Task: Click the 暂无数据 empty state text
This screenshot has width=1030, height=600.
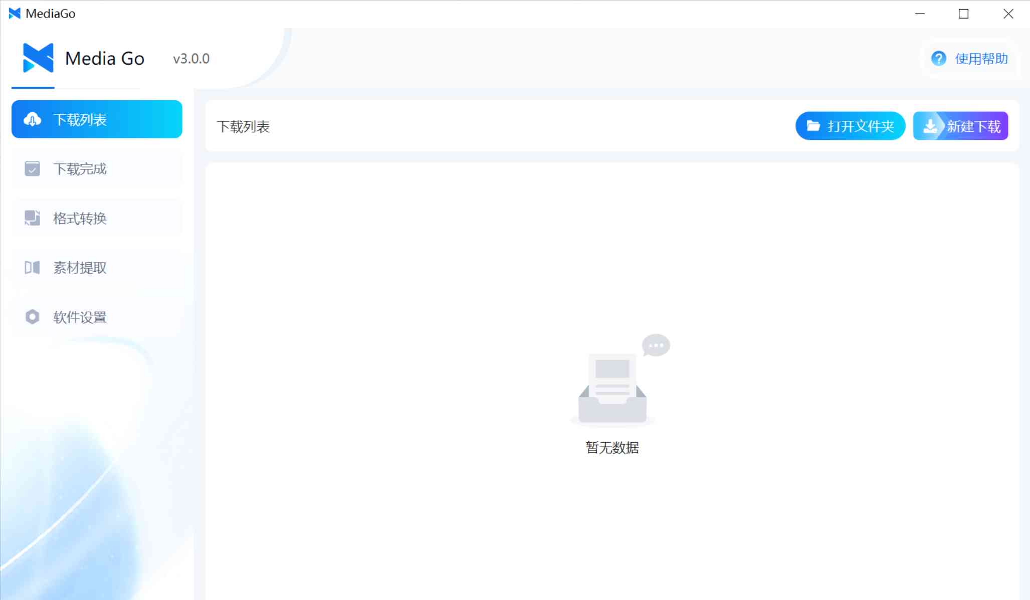Action: click(612, 448)
